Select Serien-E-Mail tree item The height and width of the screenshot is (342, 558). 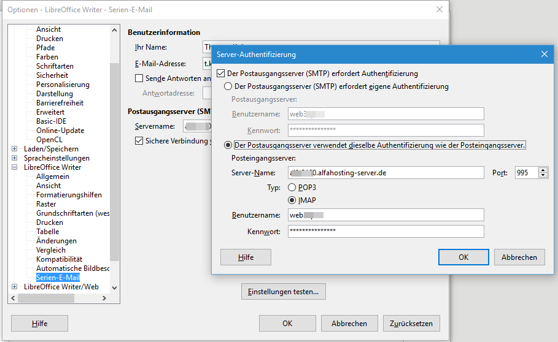58,278
